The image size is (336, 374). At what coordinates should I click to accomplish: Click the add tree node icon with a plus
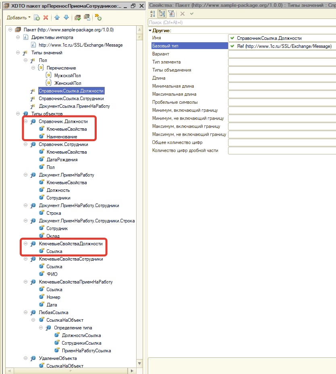pyautogui.click(x=98, y=17)
